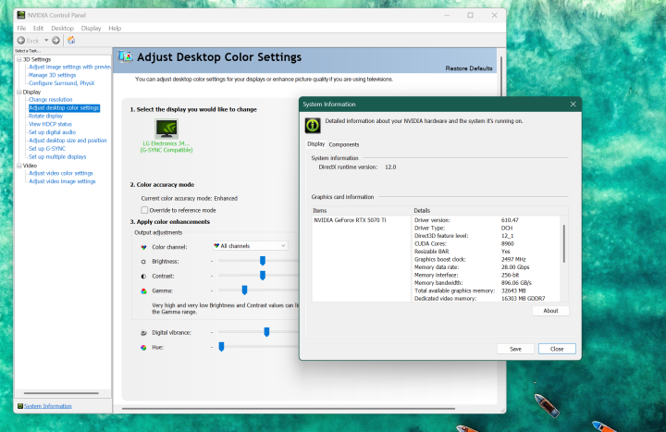Click the System Information icon at bottom left

pos(20,406)
